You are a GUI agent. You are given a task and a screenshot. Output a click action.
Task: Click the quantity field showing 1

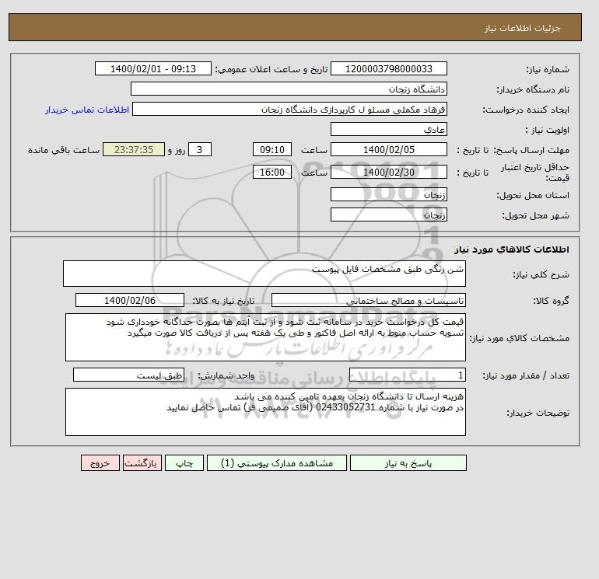[x=407, y=375]
